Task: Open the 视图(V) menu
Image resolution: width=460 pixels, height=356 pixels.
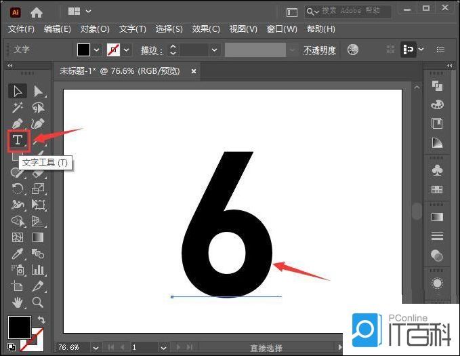Action: click(243, 29)
